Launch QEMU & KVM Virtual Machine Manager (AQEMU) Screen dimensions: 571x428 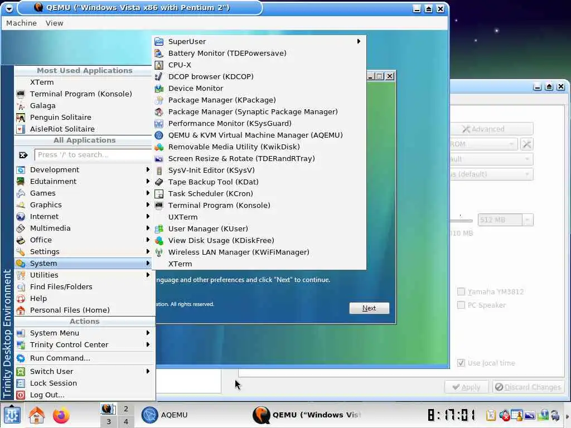259,135
